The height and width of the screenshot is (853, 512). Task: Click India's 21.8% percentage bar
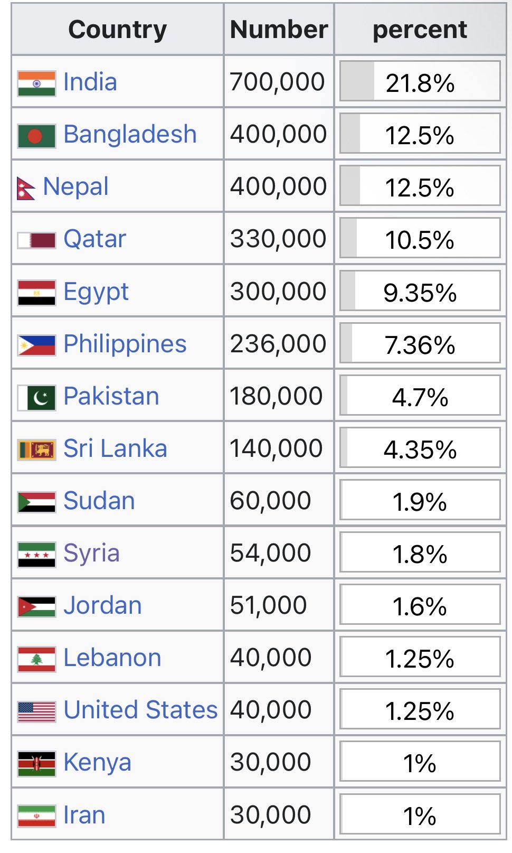pyautogui.click(x=420, y=81)
